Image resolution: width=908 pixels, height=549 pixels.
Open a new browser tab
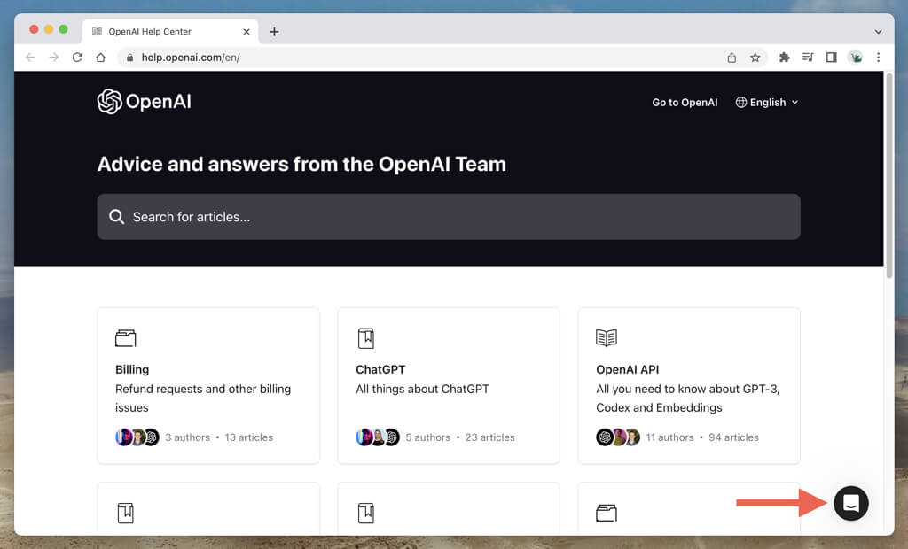pyautogui.click(x=274, y=32)
